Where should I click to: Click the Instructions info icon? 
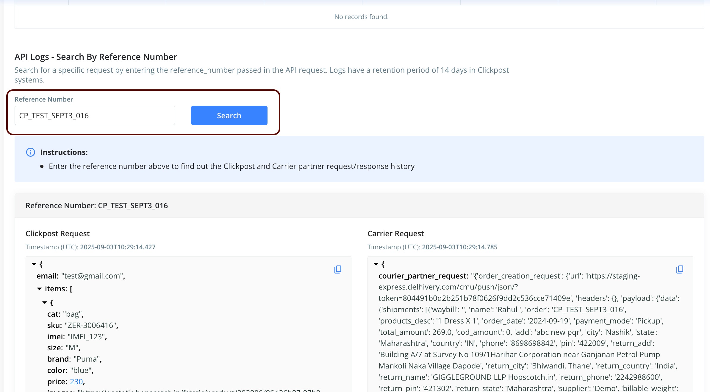pyautogui.click(x=31, y=152)
